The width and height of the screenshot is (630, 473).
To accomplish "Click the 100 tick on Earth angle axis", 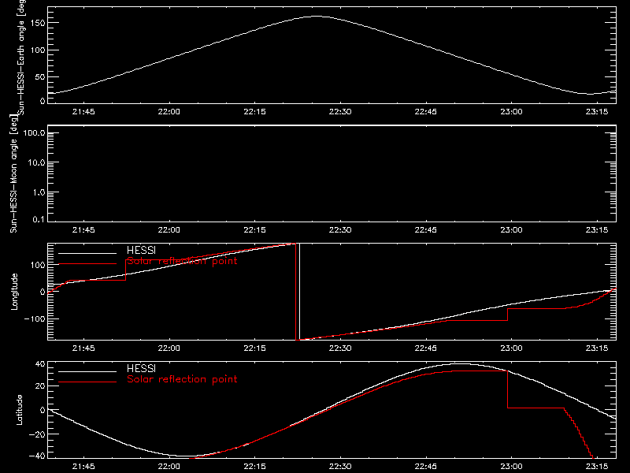I will point(39,50).
